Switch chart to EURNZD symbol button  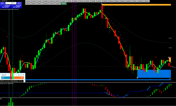point(105,1)
